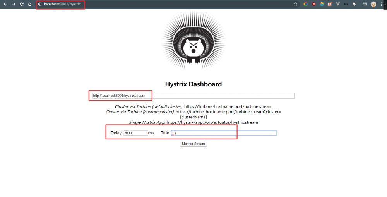Reload the Hystrix page
Viewport: 387px width, 197px height.
click(22, 4)
